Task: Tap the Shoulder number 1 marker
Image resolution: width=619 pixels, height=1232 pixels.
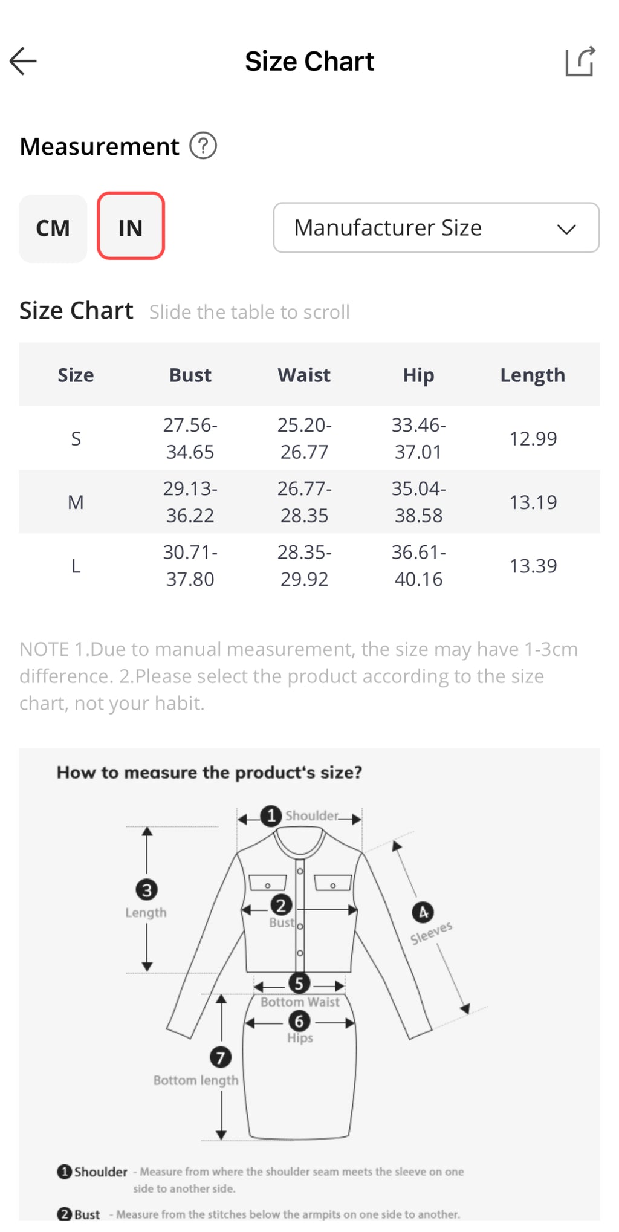Action: point(271,816)
